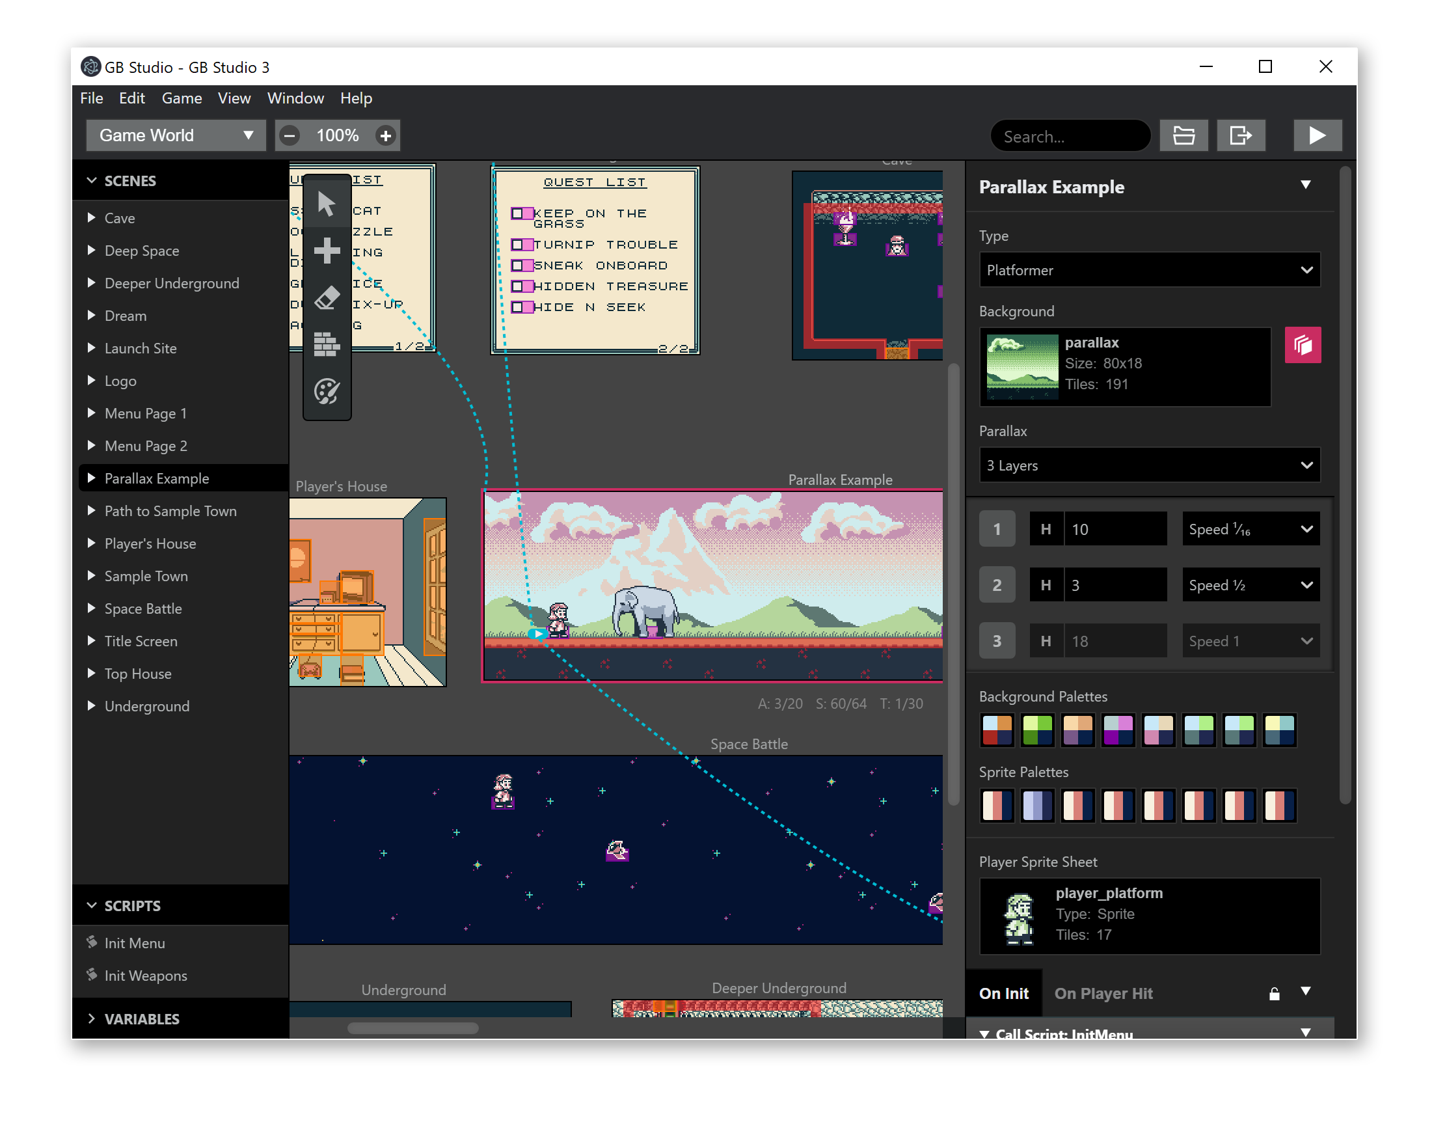Toggle parallax layer 2 button
The height and width of the screenshot is (1135, 1447).
pyautogui.click(x=997, y=585)
